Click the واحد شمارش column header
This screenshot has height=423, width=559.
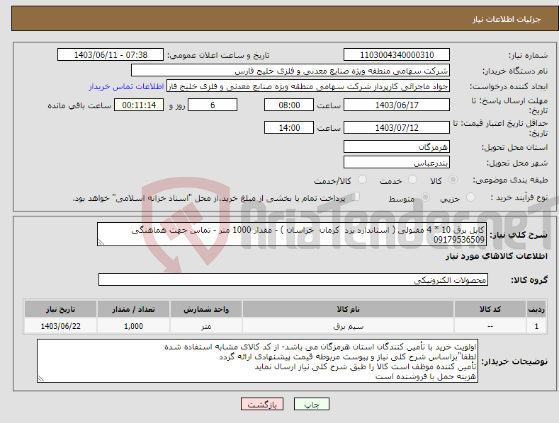click(x=206, y=309)
